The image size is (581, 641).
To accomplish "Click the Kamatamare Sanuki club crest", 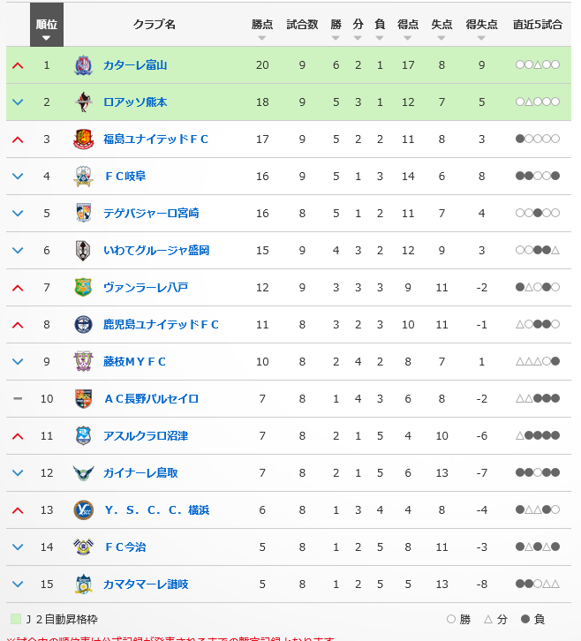I will pyautogui.click(x=83, y=584).
